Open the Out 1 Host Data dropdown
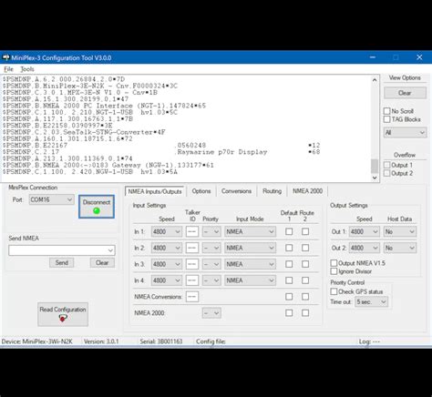The height and width of the screenshot is (397, 432). [x=400, y=231]
